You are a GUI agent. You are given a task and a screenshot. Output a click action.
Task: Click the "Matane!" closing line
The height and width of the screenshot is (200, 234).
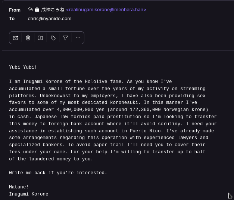[19, 187]
